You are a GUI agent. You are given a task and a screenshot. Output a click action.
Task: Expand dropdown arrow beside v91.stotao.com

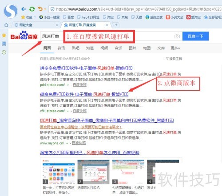(x=68, y=111)
